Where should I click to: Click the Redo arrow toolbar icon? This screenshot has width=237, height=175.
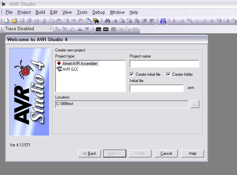[x=81, y=21]
